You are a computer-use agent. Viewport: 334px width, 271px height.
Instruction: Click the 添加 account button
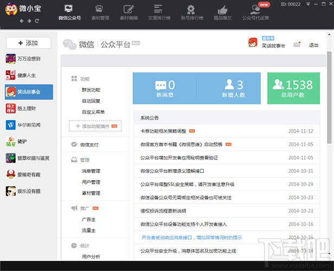[29, 43]
